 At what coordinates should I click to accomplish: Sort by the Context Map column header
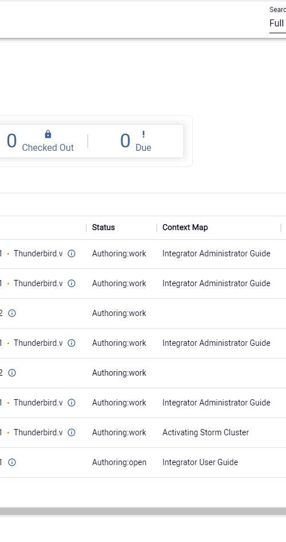(x=185, y=228)
